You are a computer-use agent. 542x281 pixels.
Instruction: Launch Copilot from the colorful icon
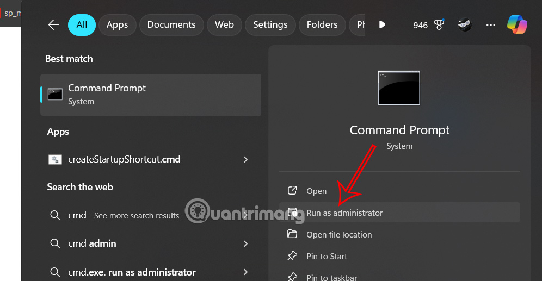[517, 24]
